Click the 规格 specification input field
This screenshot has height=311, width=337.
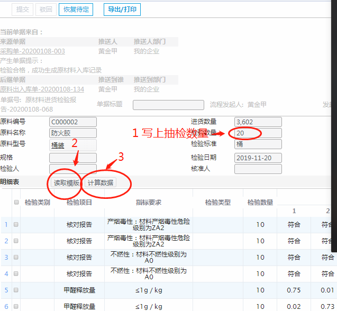click(x=72, y=158)
